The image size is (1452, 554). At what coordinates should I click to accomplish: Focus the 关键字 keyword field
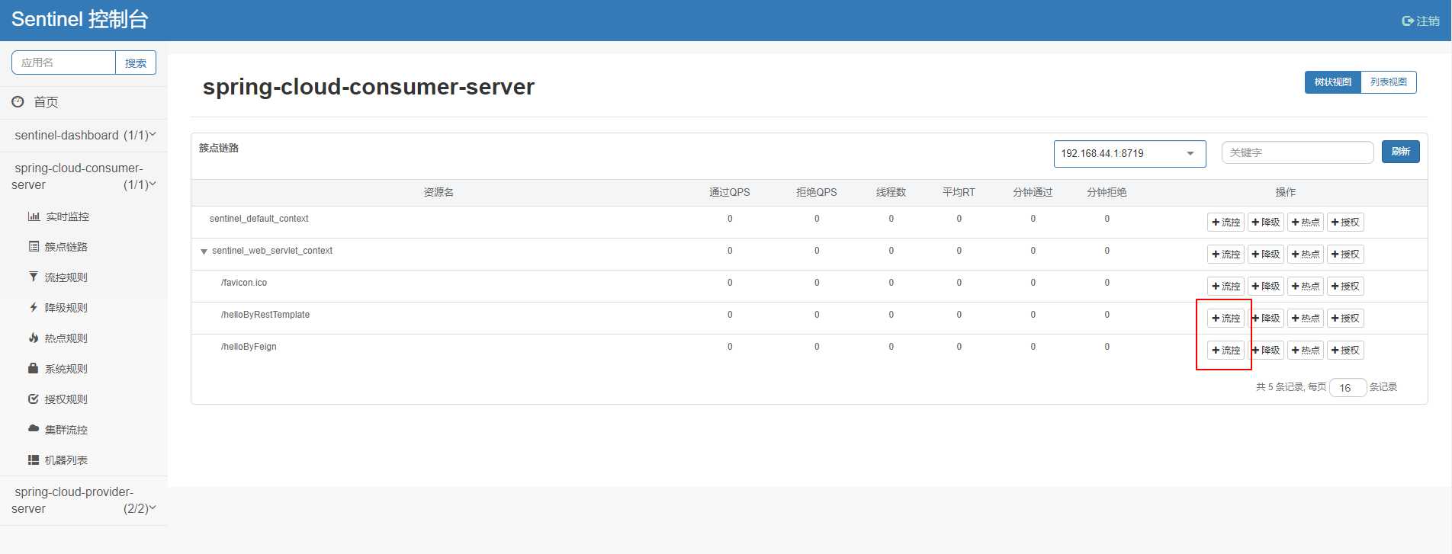point(1297,152)
